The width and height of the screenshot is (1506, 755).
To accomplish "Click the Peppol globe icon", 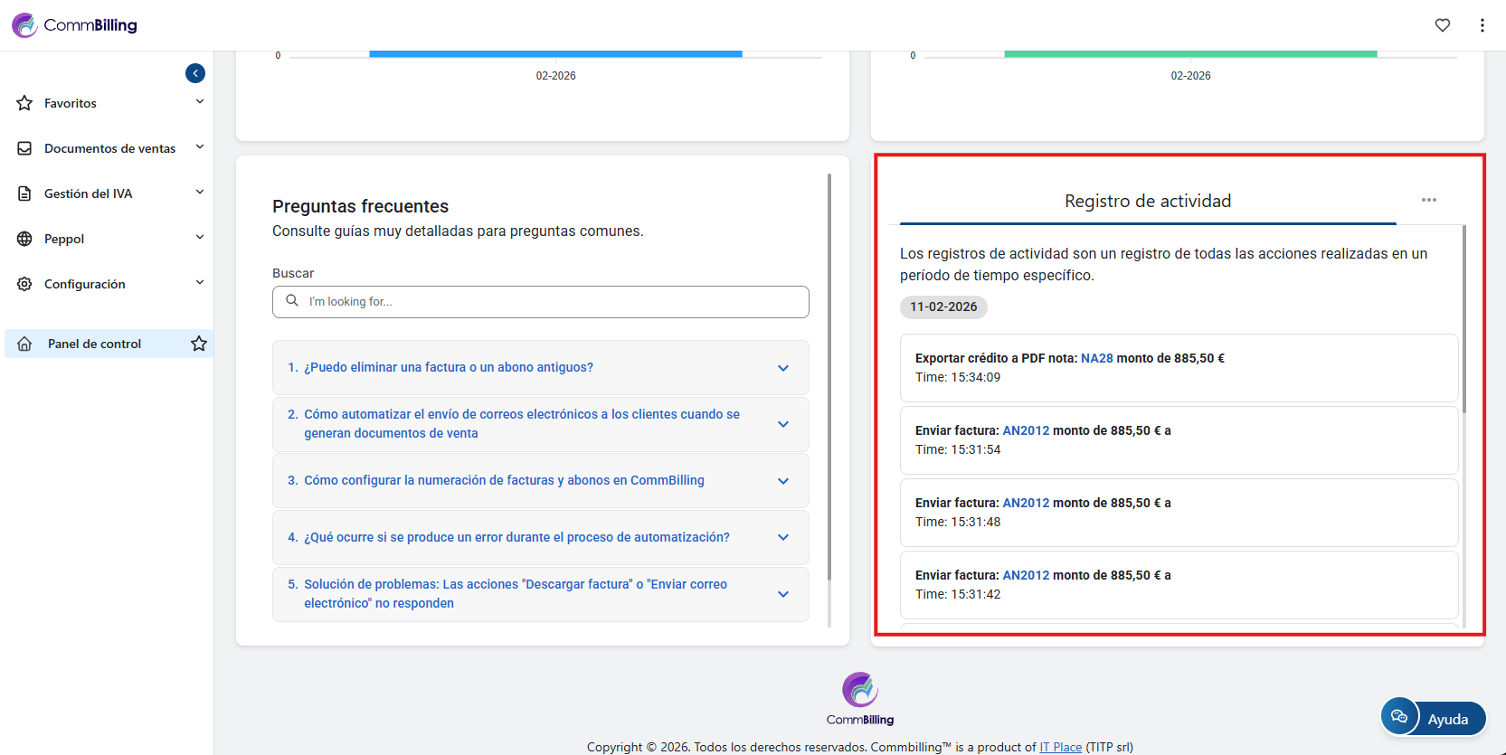I will coord(24,239).
